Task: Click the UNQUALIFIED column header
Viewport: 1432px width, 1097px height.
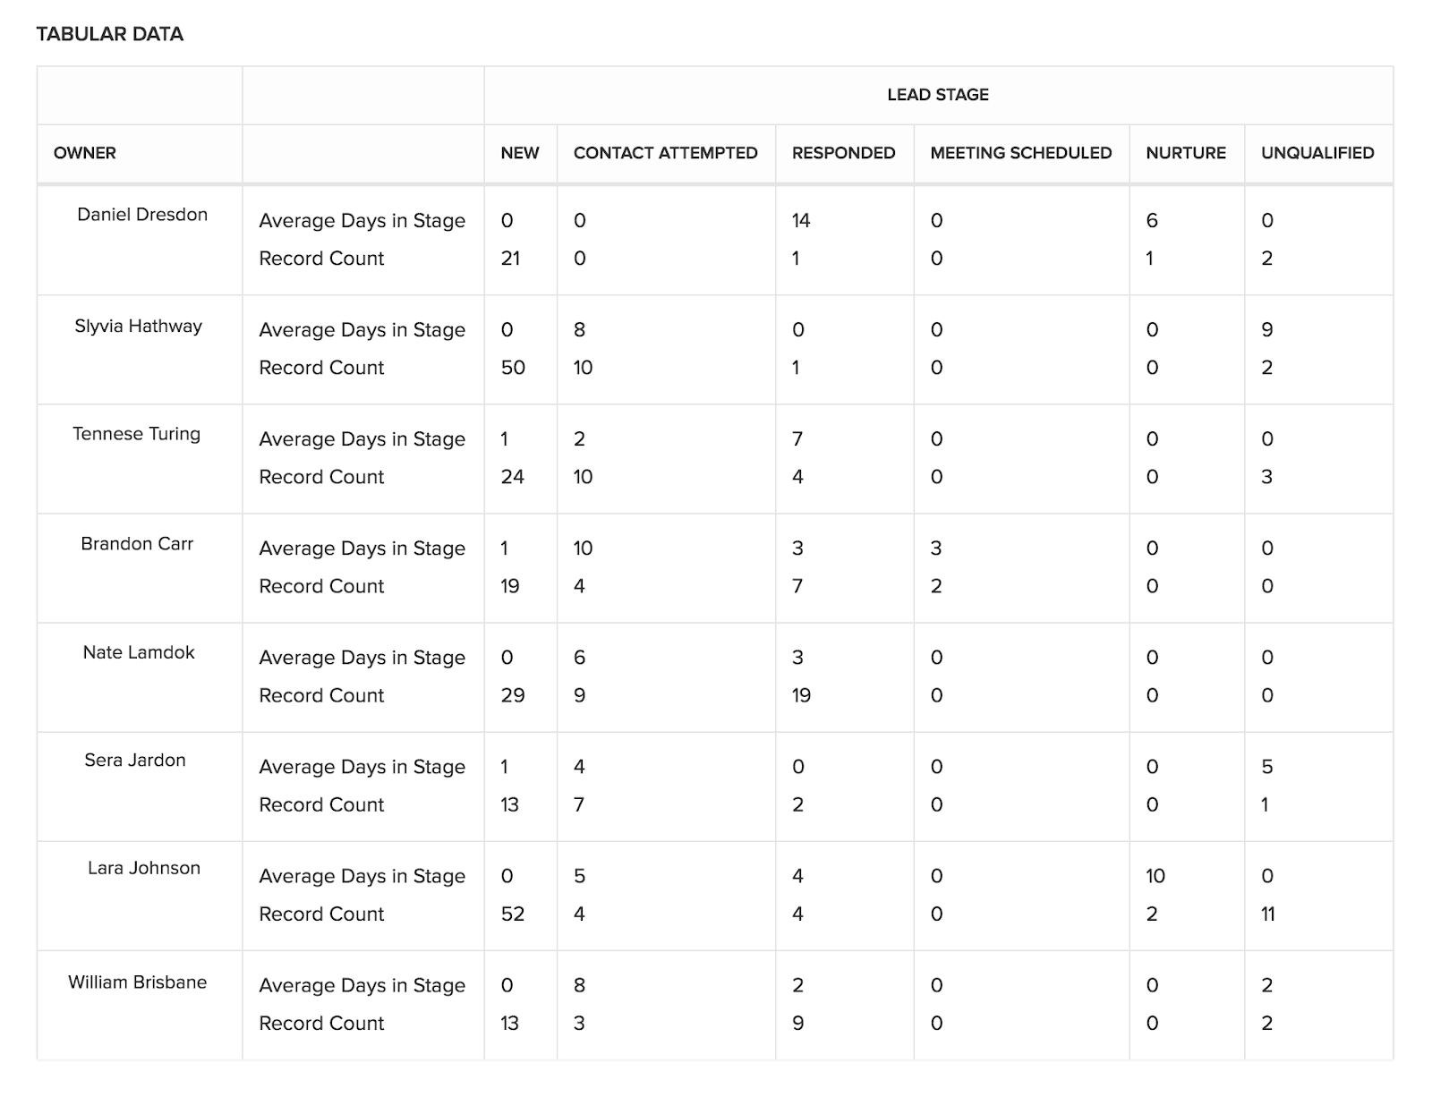Action: coord(1317,153)
